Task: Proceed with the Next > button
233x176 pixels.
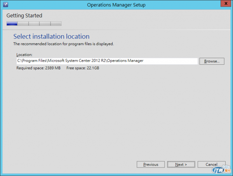Action: (181, 164)
